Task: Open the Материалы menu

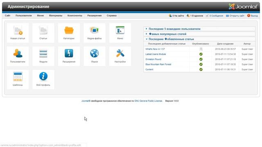Action: coord(56,16)
